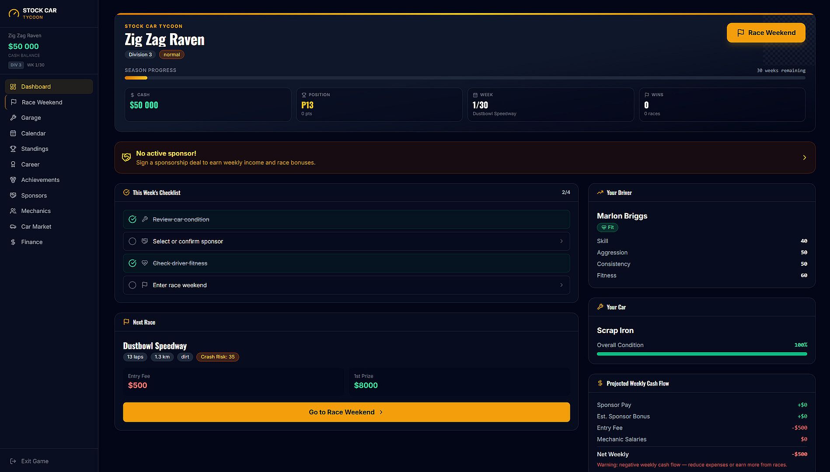The width and height of the screenshot is (830, 472).
Task: Click the Season Progress bar
Action: (465, 78)
